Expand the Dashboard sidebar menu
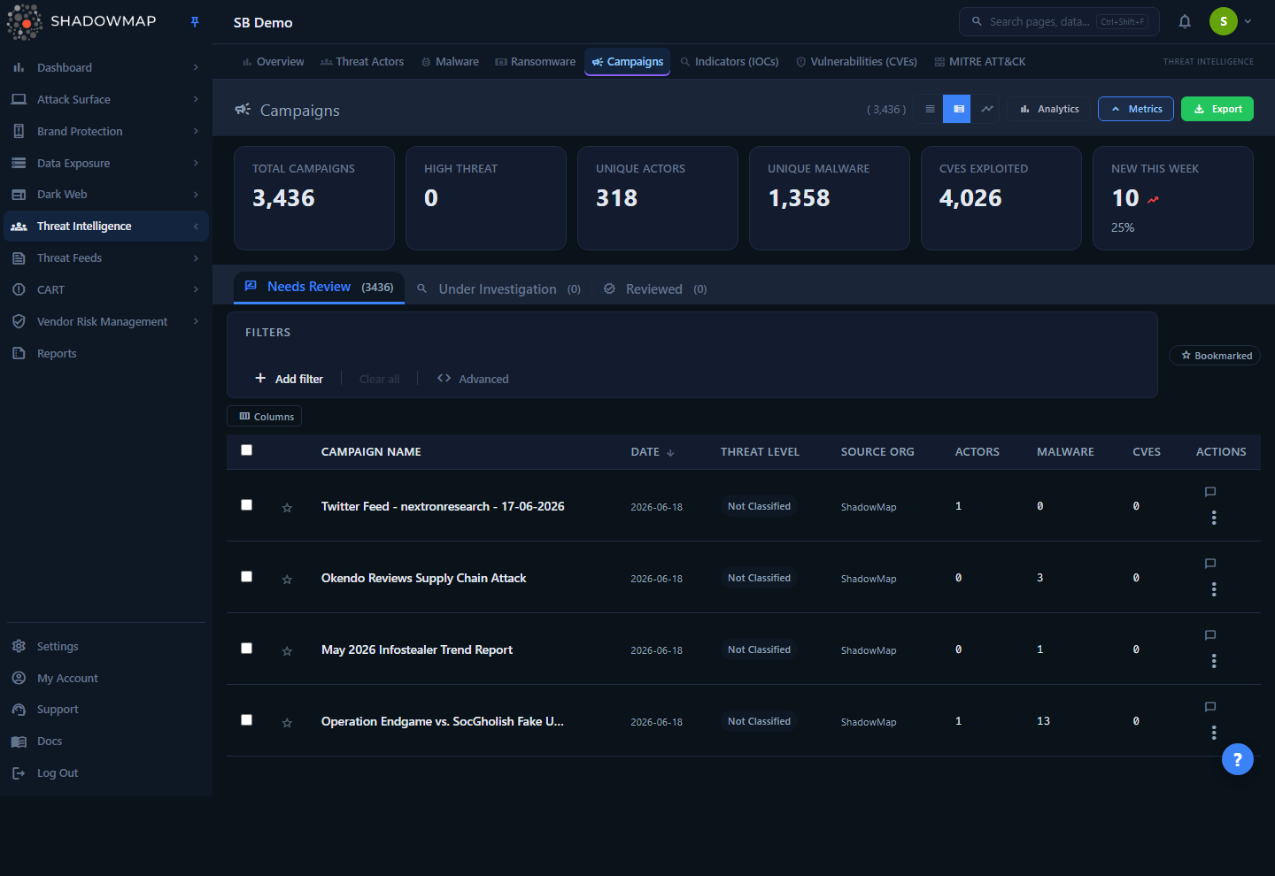1275x876 pixels. pos(106,68)
